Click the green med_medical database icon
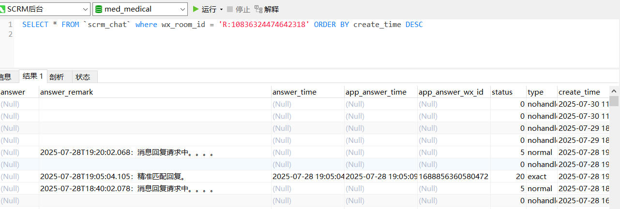This screenshot has width=620, height=209. tap(99, 9)
